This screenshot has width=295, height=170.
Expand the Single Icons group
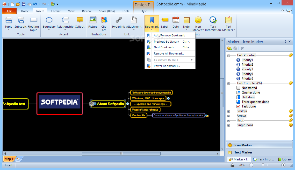pos(229,125)
